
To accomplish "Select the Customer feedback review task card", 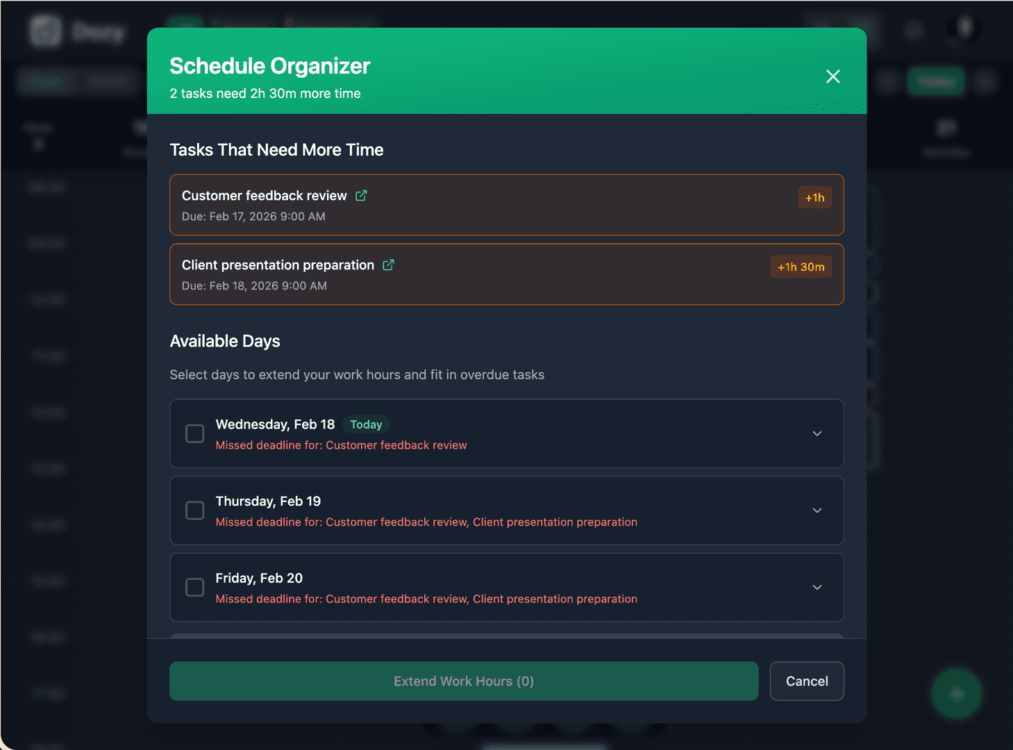I will point(506,206).
